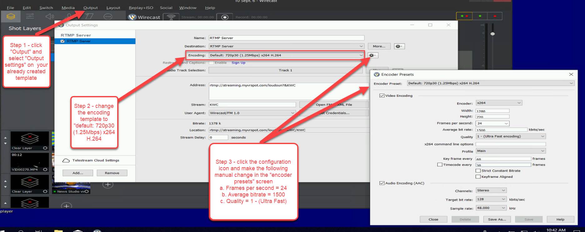Click the Telestream Cloud Settings icon
The width and height of the screenshot is (585, 232).
coord(66,160)
